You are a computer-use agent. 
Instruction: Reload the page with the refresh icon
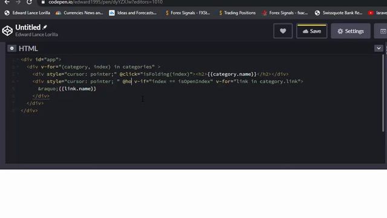pos(29,2)
